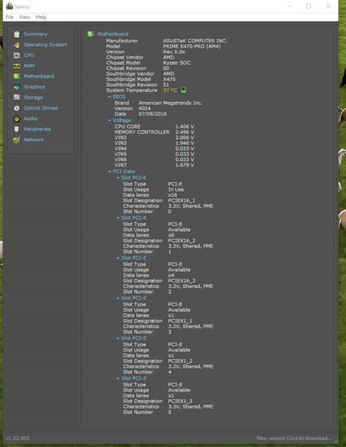Viewport: 346px width, 447px height.
Task: Click the v1.32.803 version text
Action: click(17, 438)
